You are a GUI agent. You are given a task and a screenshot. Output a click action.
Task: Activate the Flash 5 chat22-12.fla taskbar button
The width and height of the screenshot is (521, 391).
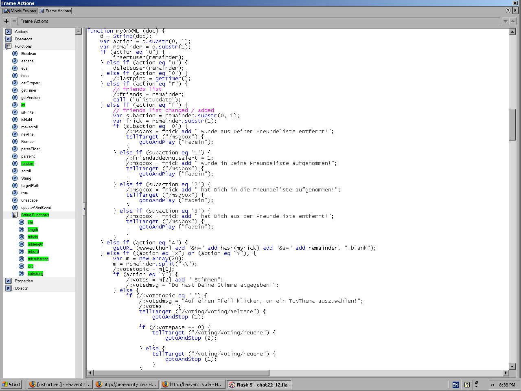pyautogui.click(x=258, y=384)
